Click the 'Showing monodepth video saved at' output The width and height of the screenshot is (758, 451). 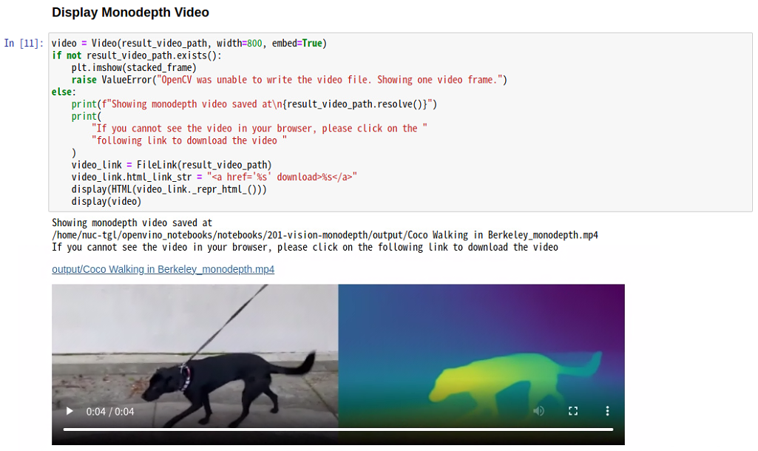[132, 223]
